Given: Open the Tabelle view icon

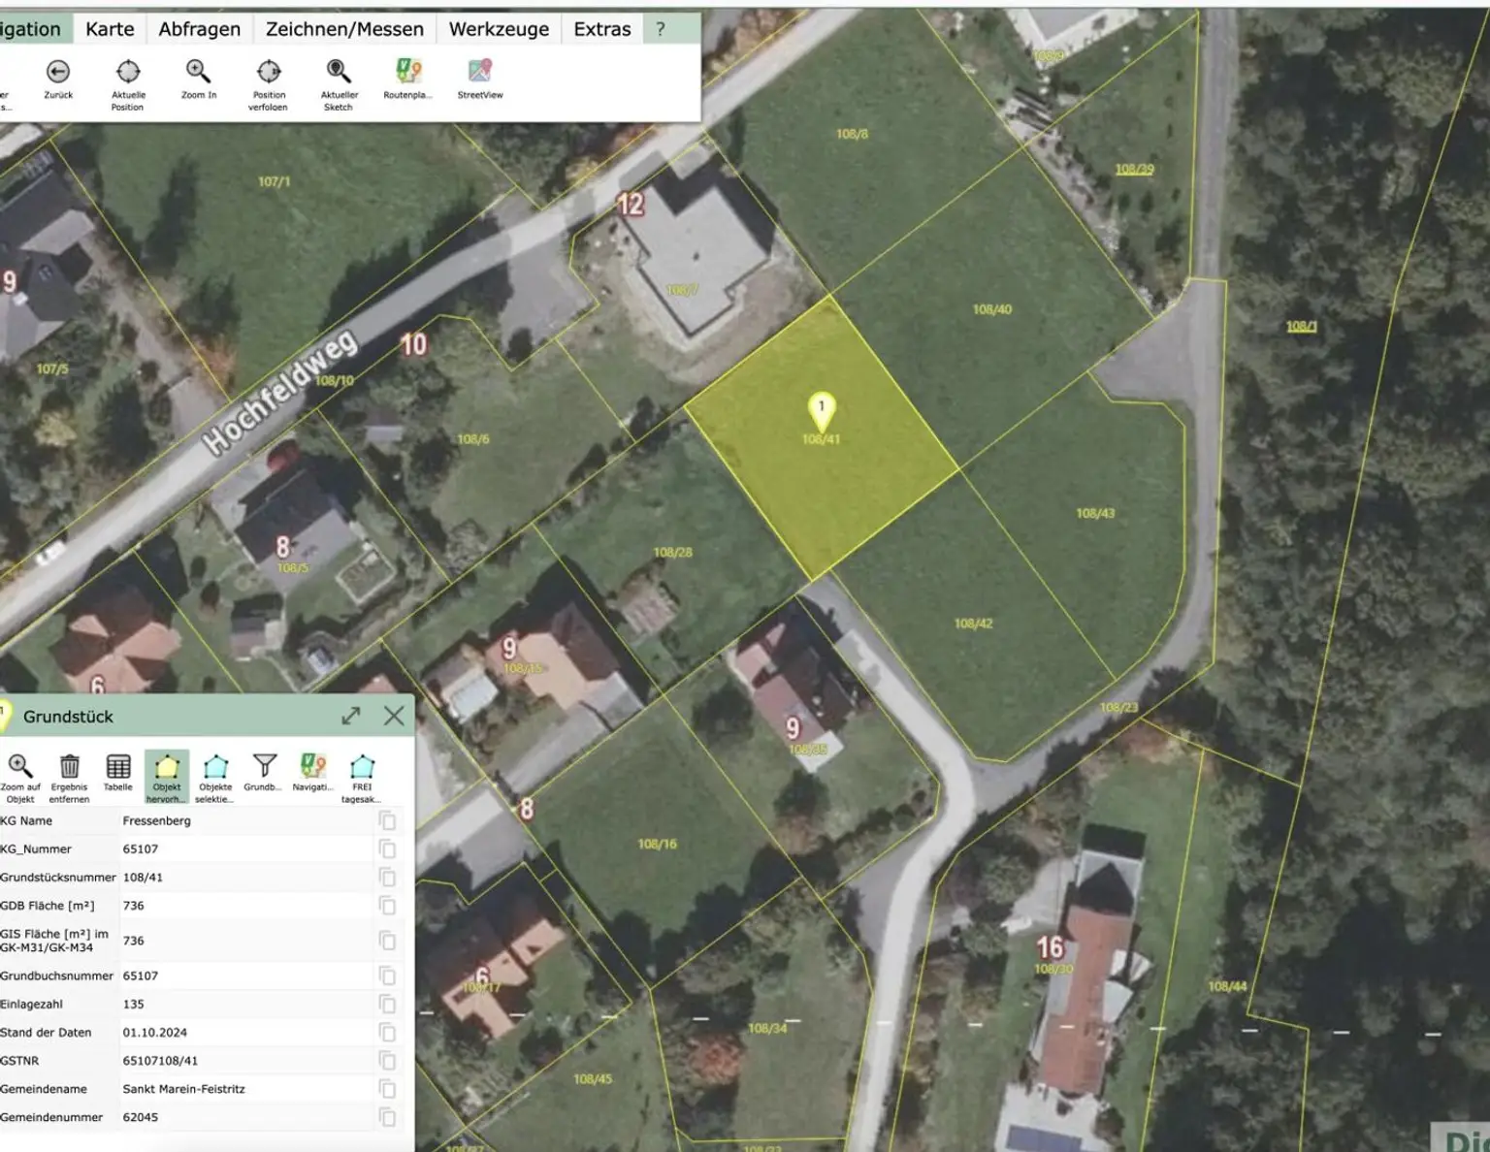Looking at the screenshot, I should pyautogui.click(x=118, y=766).
